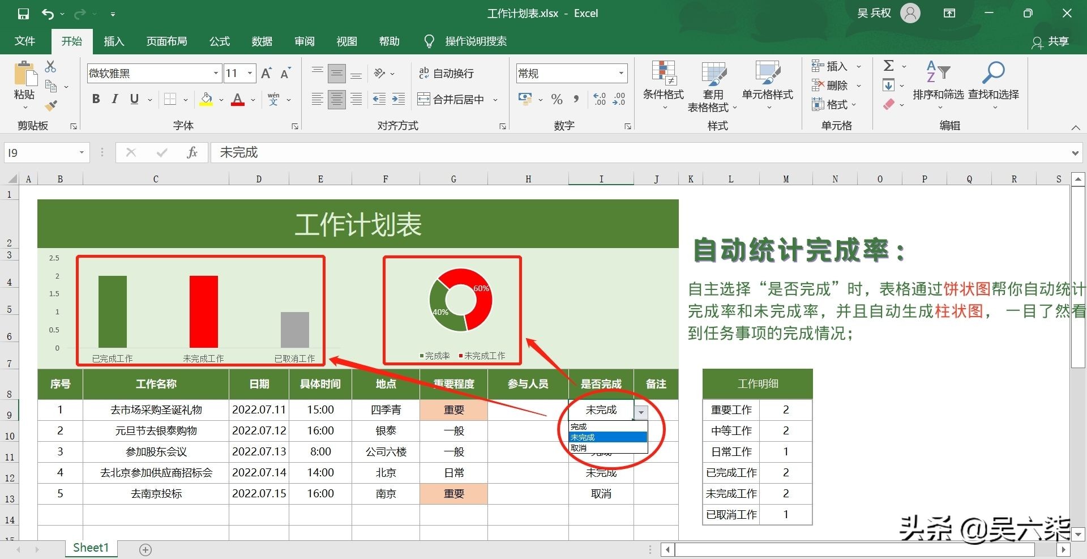The height and width of the screenshot is (559, 1087).
Task: Increase font size with large A icon
Action: (266, 73)
